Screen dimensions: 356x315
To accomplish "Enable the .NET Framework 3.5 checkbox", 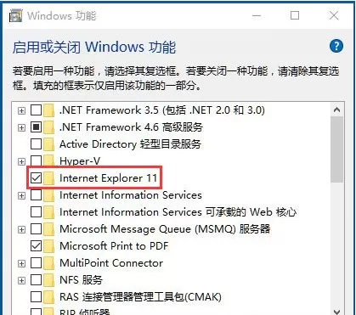I will tap(36, 110).
